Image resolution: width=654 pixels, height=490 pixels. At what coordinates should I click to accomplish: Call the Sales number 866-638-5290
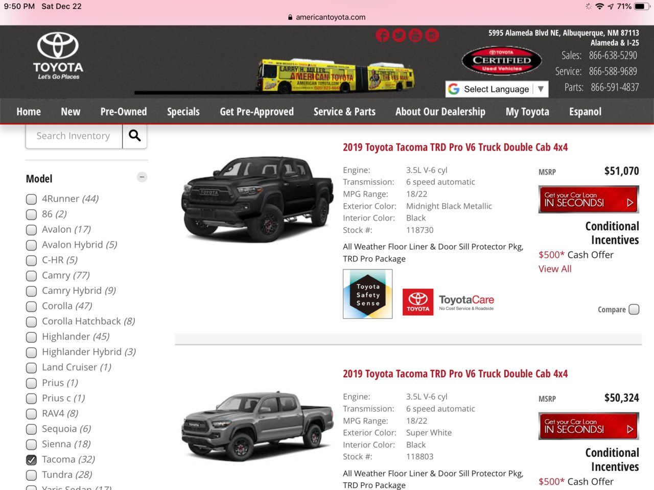[x=613, y=55]
